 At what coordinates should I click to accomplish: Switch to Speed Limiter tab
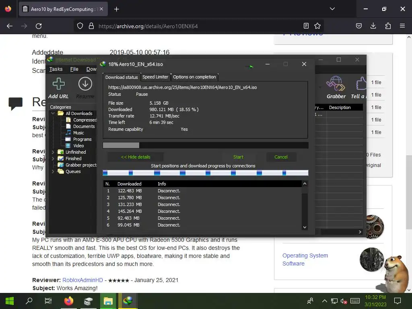(x=155, y=77)
